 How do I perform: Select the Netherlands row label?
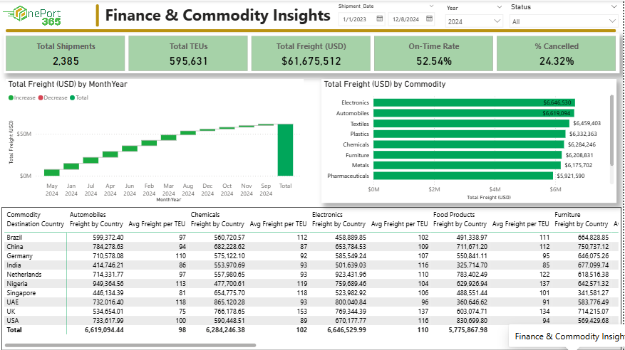24,275
